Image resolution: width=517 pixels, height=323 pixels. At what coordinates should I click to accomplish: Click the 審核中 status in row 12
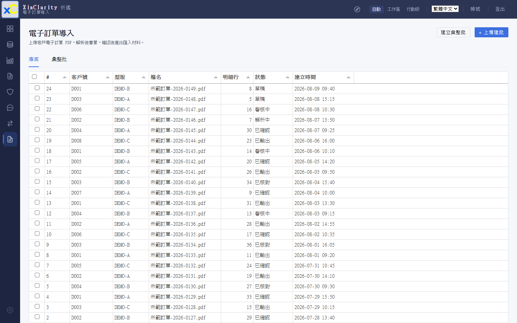[x=262, y=214]
